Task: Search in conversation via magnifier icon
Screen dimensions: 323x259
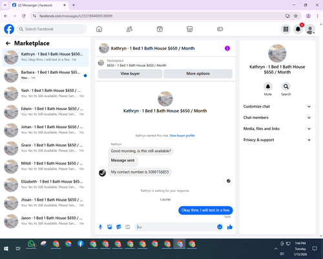Action: [286, 87]
